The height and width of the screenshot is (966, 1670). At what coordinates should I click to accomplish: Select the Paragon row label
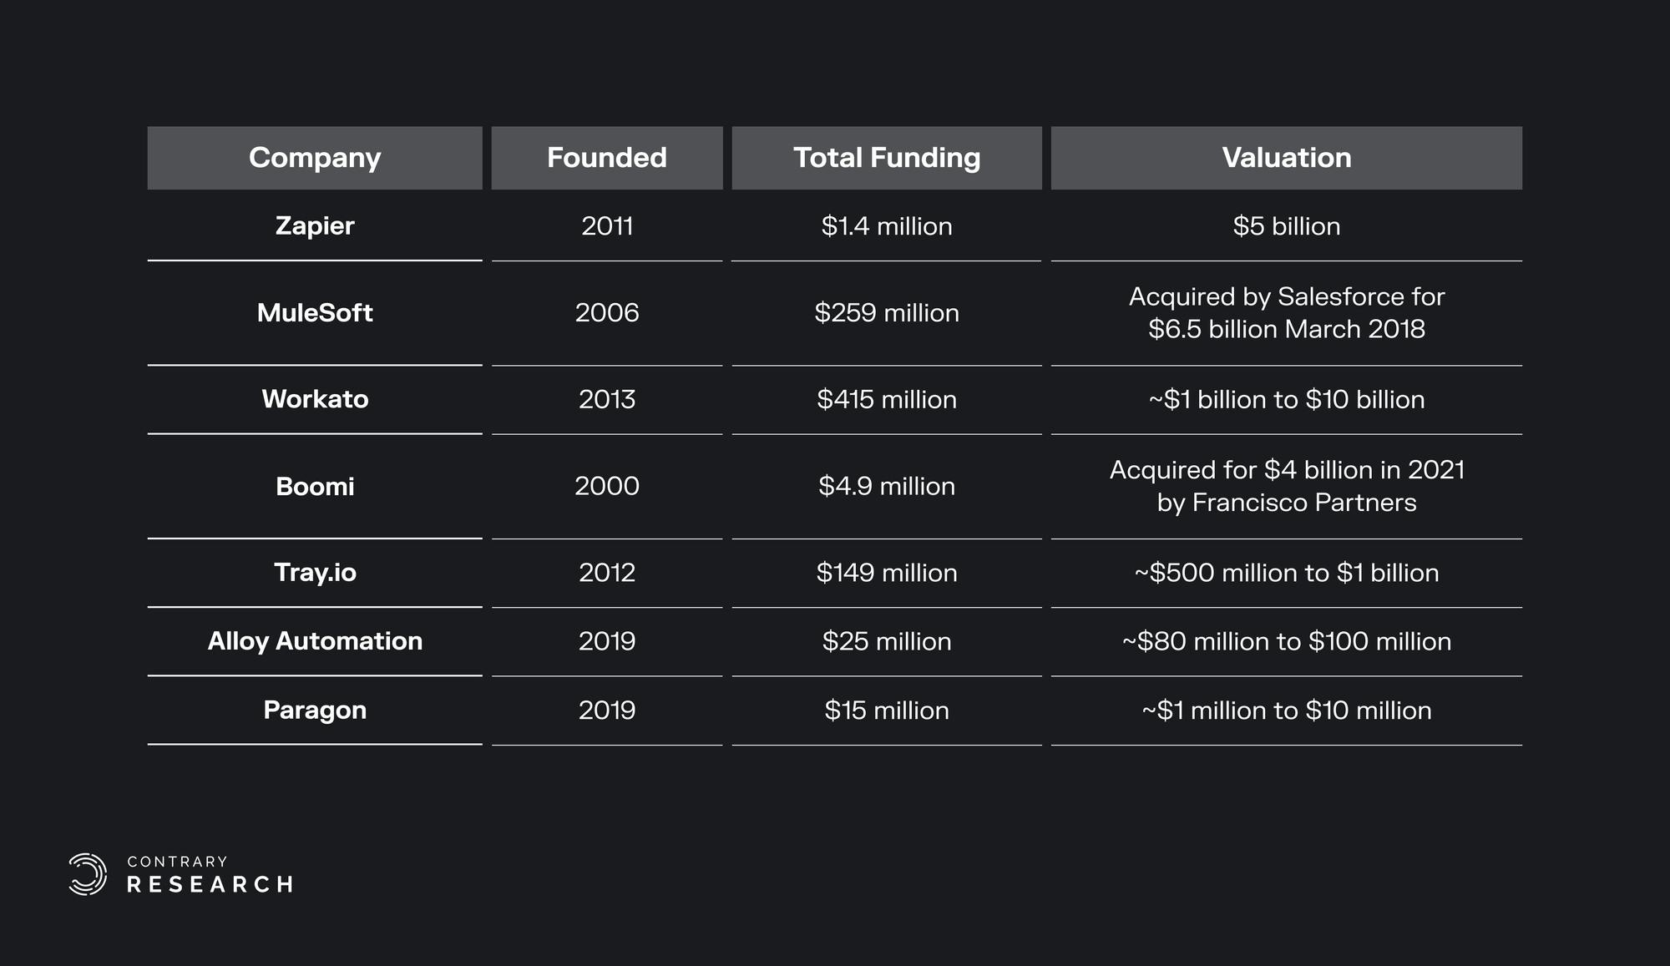(315, 710)
